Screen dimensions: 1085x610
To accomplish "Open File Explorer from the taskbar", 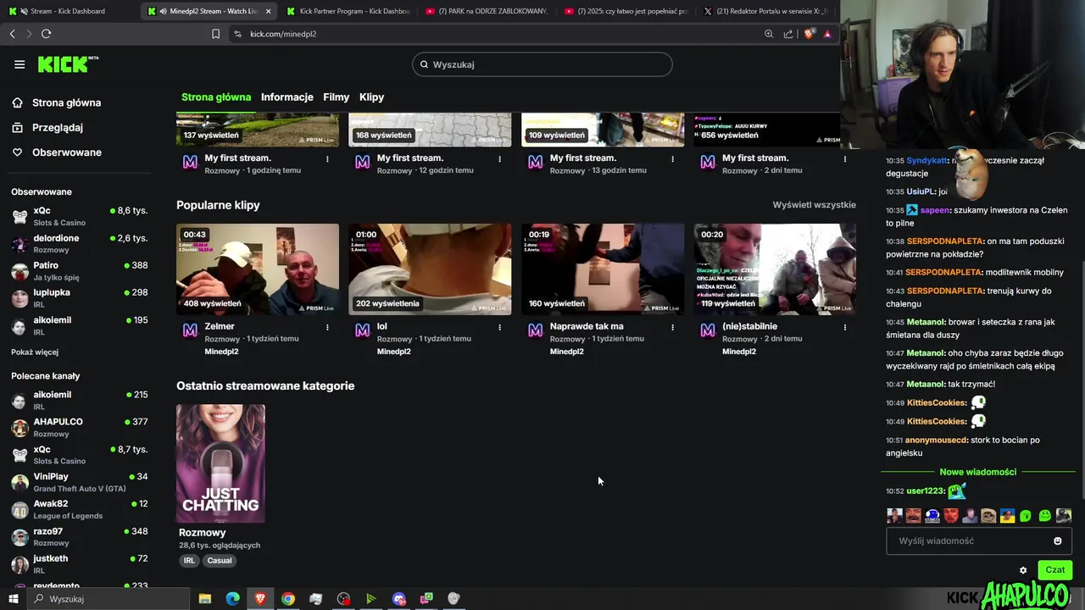I will pos(204,599).
